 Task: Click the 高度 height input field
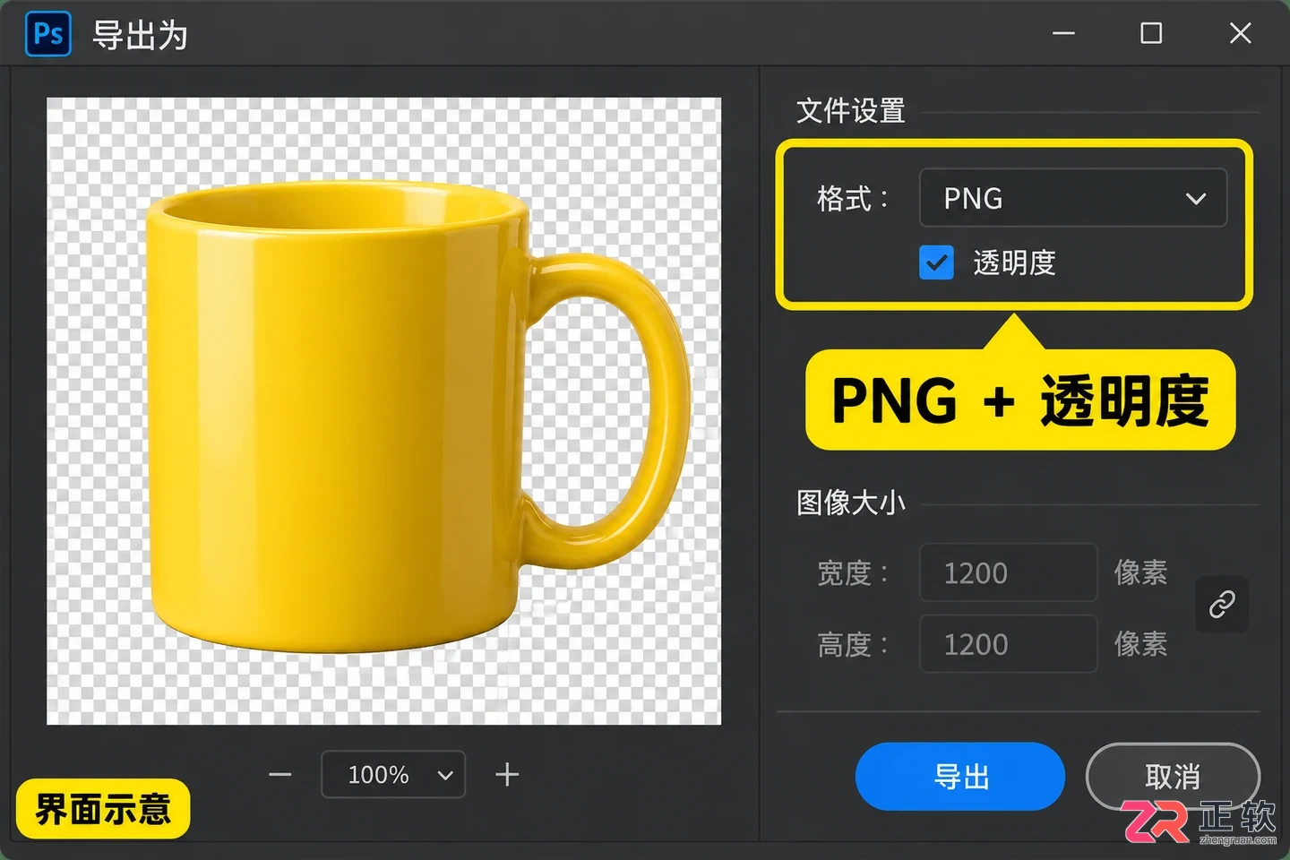coord(1009,644)
